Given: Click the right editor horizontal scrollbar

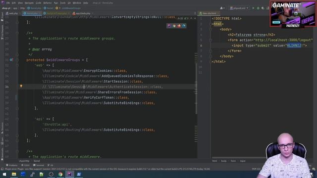Looking at the screenshot, I should [238, 158].
